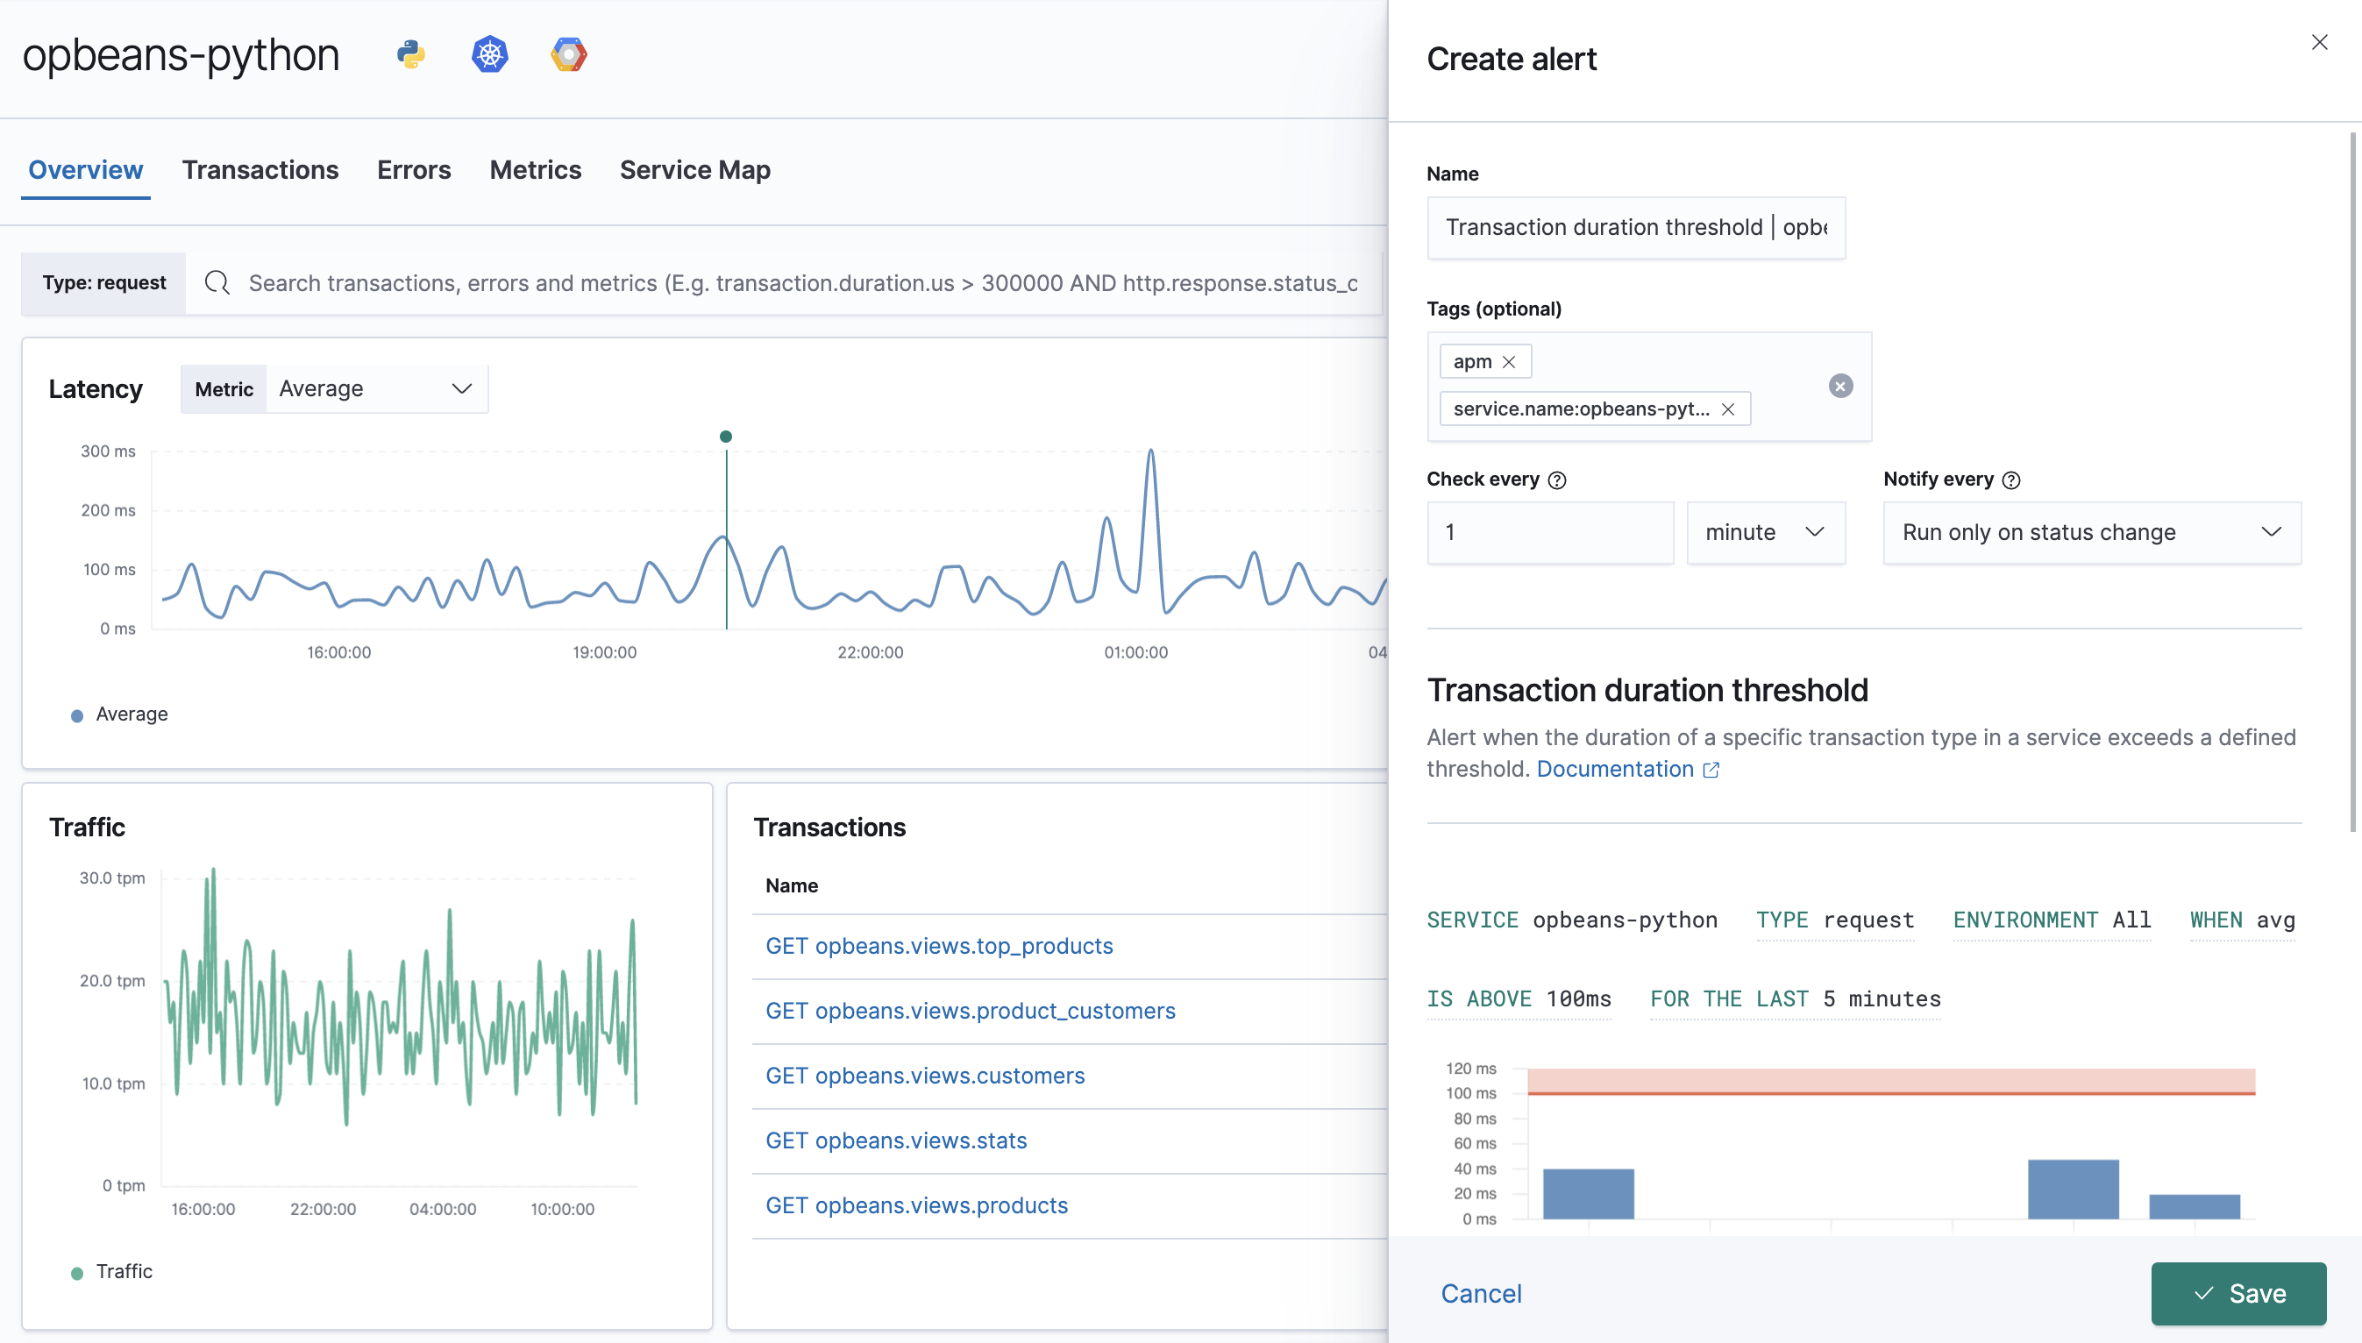Open the minute interval dropdown
2362x1343 pixels.
pyautogui.click(x=1766, y=532)
